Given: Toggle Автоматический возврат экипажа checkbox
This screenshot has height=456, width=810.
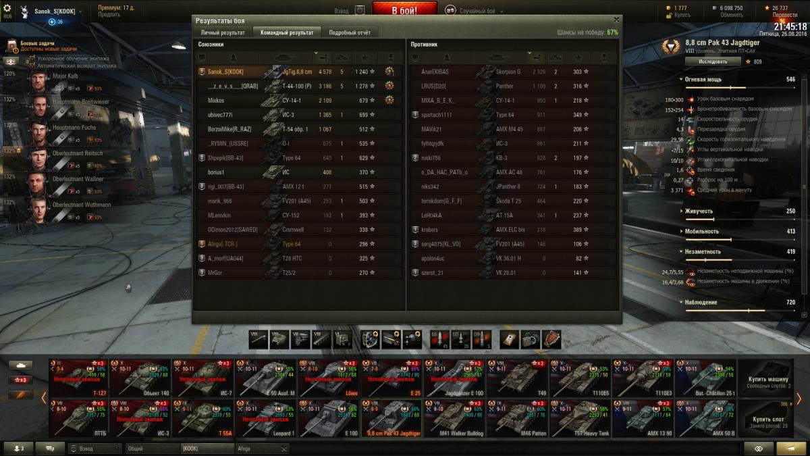Looking at the screenshot, I should click(32, 66).
